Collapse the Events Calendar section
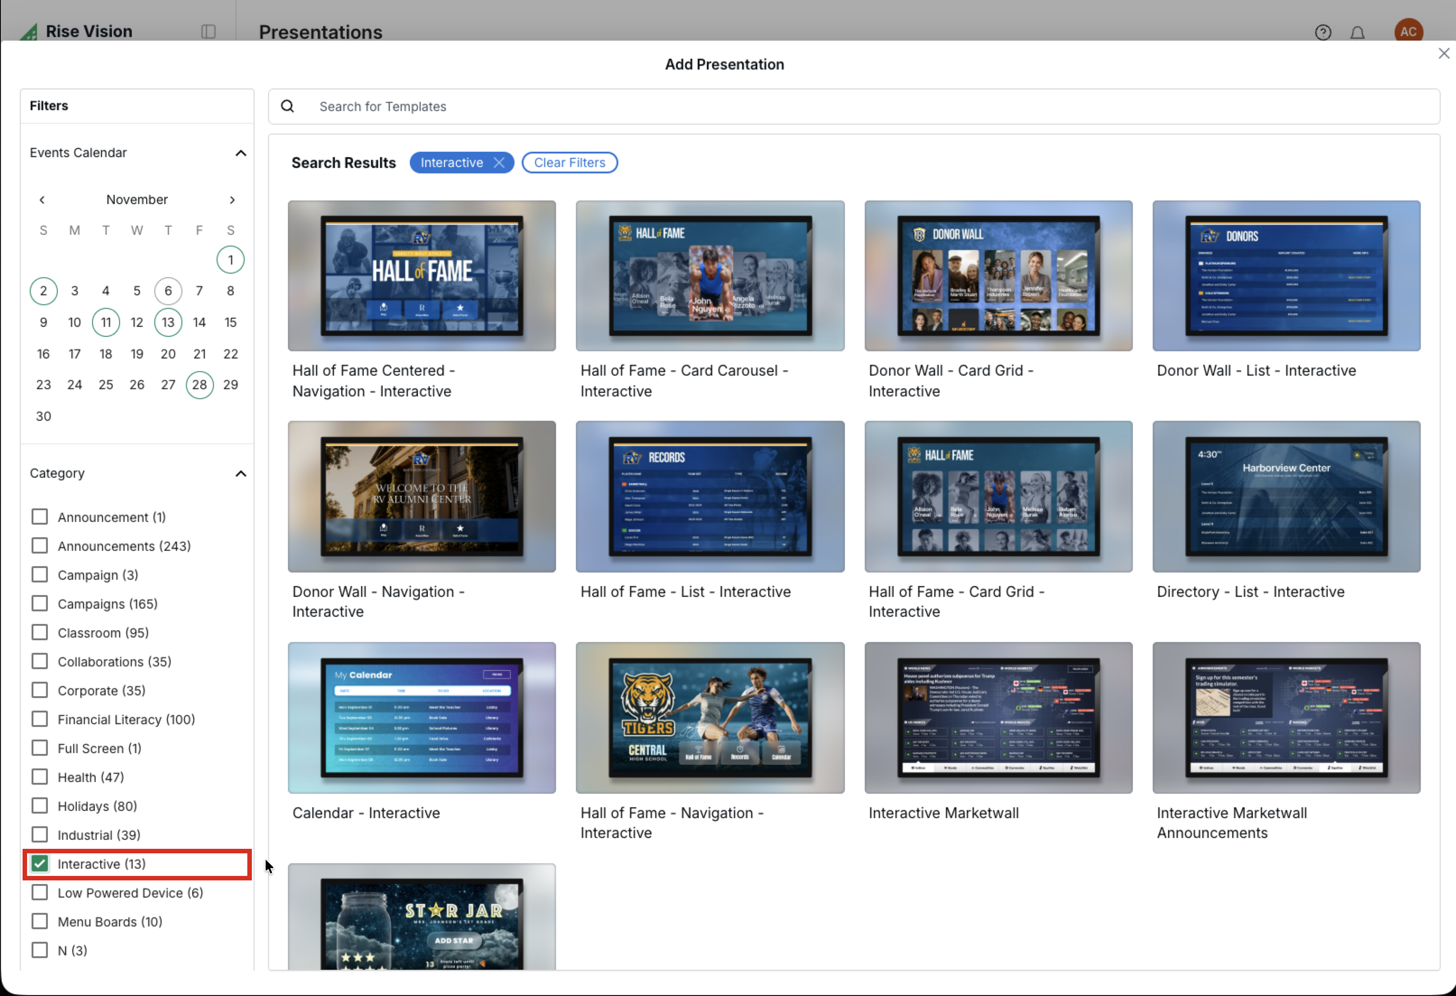Screen dimensions: 1456x996 pos(241,153)
